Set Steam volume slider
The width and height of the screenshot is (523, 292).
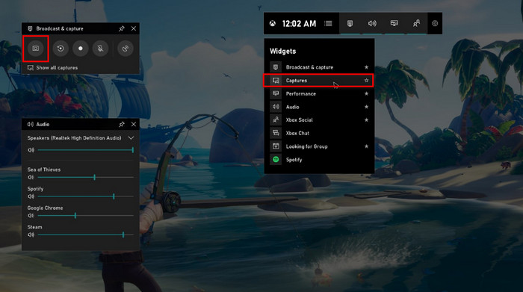86,235
